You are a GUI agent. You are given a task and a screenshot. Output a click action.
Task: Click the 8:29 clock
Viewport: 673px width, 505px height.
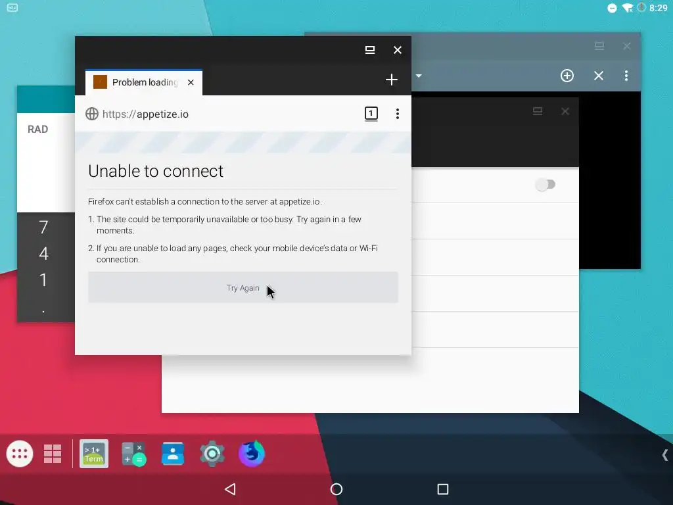coord(659,8)
